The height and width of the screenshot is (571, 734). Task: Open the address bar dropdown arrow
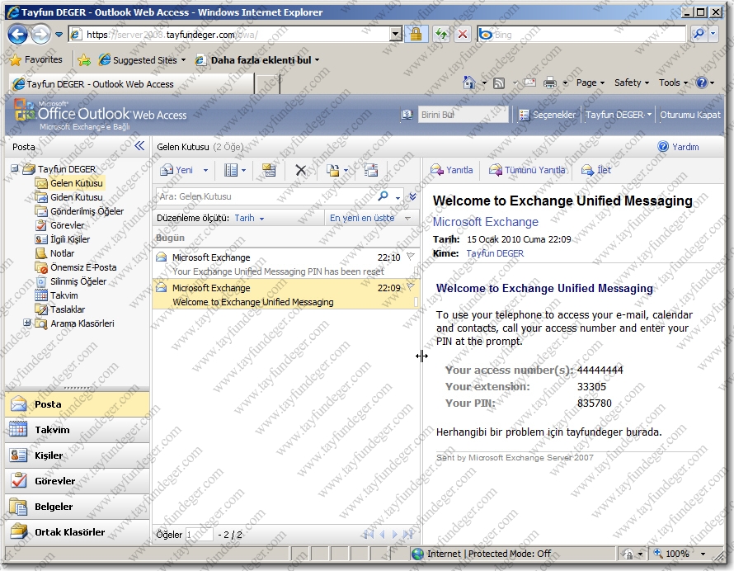[396, 34]
